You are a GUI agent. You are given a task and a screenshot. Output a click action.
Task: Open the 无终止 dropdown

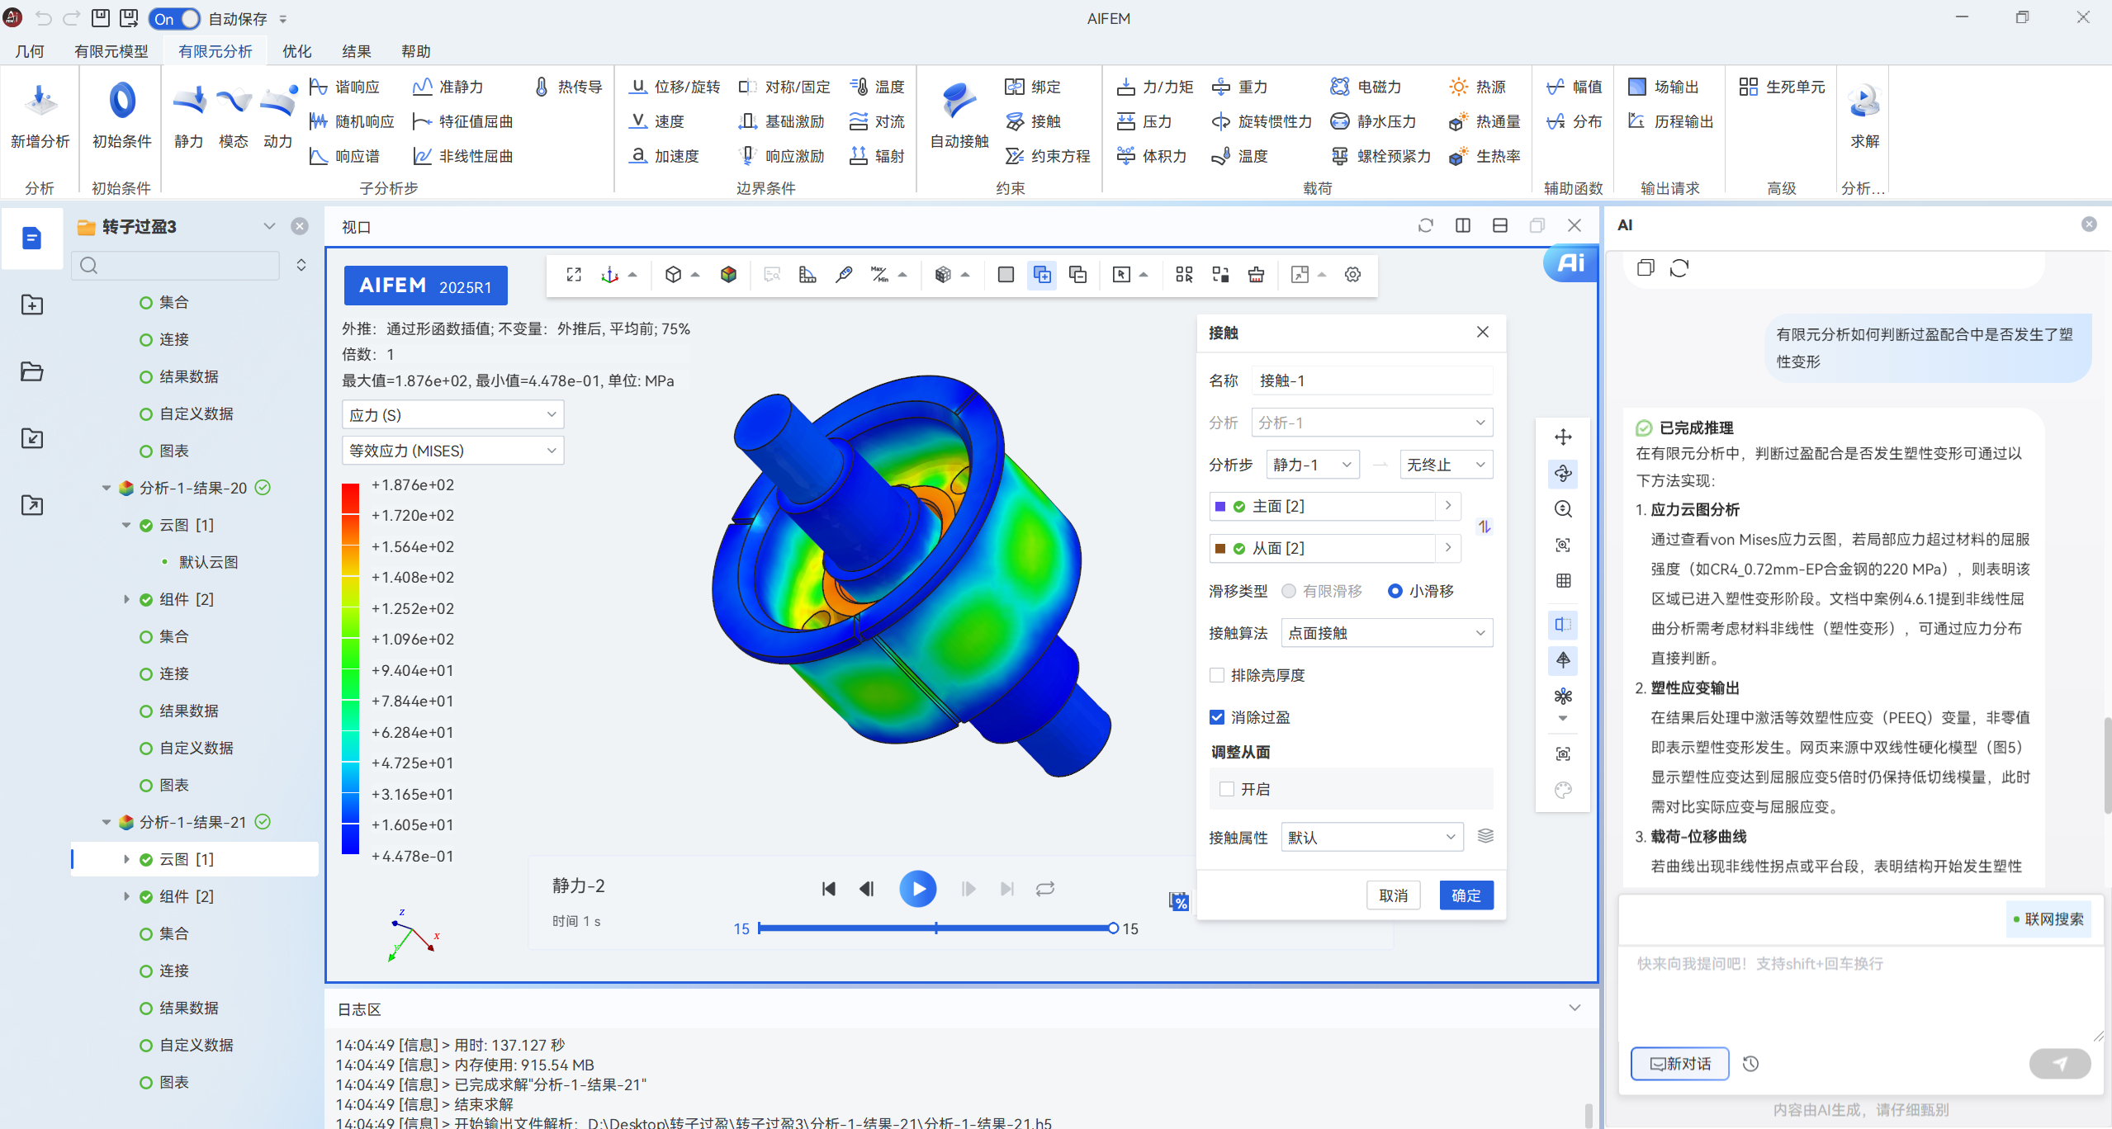tap(1447, 465)
